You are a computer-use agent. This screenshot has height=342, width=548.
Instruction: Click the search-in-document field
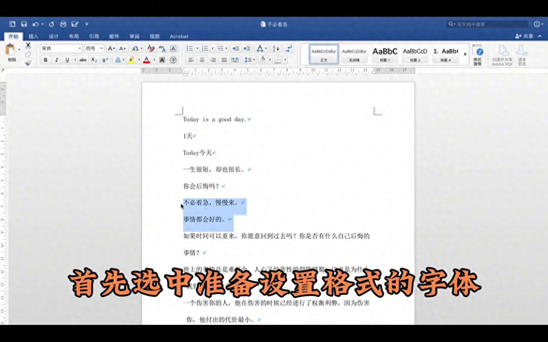(x=490, y=24)
